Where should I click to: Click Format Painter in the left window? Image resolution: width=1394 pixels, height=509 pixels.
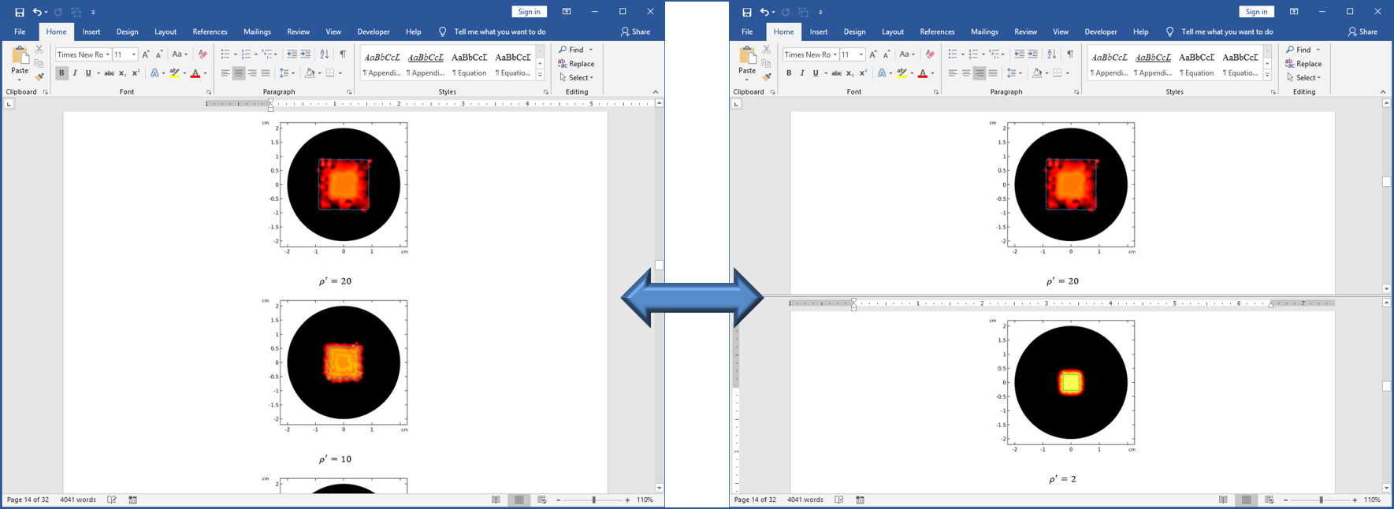(x=39, y=77)
